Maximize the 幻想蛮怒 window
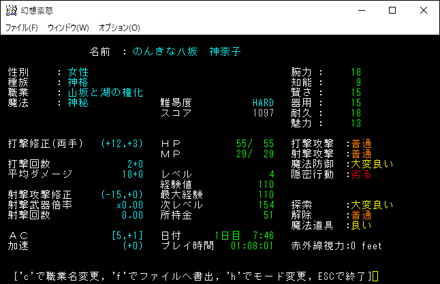 [392, 10]
